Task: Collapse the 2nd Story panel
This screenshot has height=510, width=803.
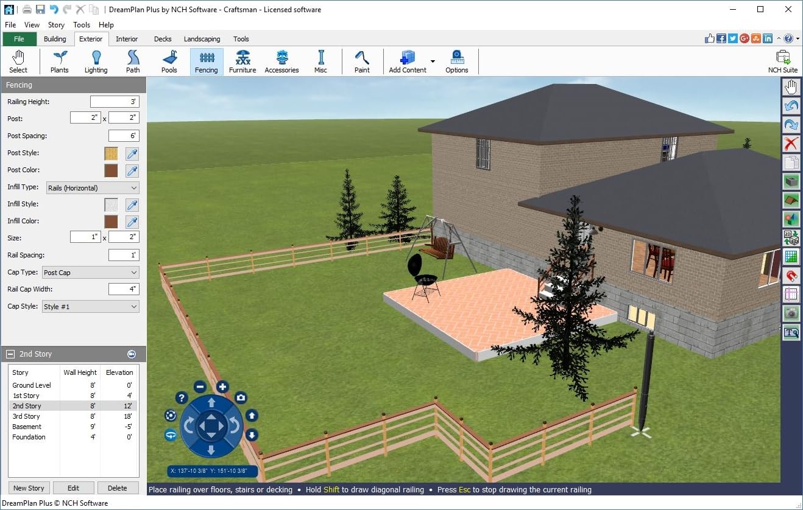Action: pos(10,354)
